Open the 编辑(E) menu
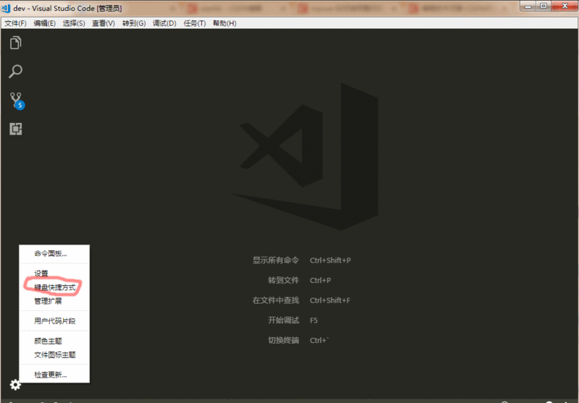This screenshot has width=579, height=403. coord(45,23)
